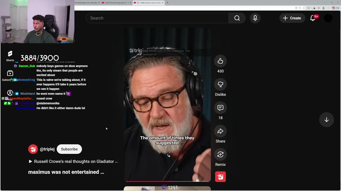This screenshot has width=341, height=191.
Task: Open the Create menu
Action: coord(292,18)
